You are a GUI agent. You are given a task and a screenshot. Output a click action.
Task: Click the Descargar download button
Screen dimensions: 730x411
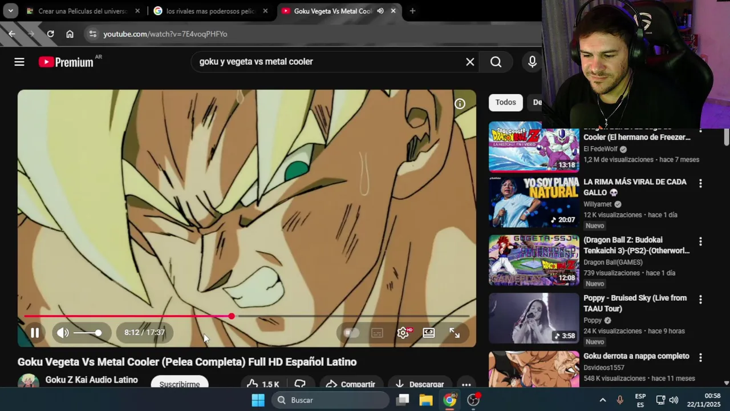pos(419,383)
